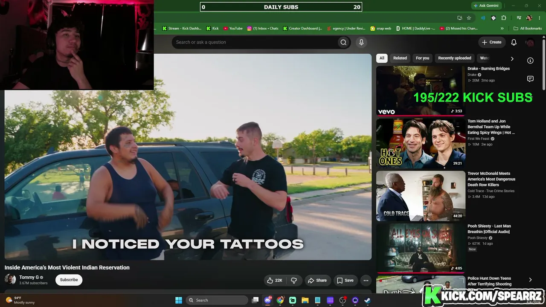Dislike the video with thumbs down

point(294,280)
